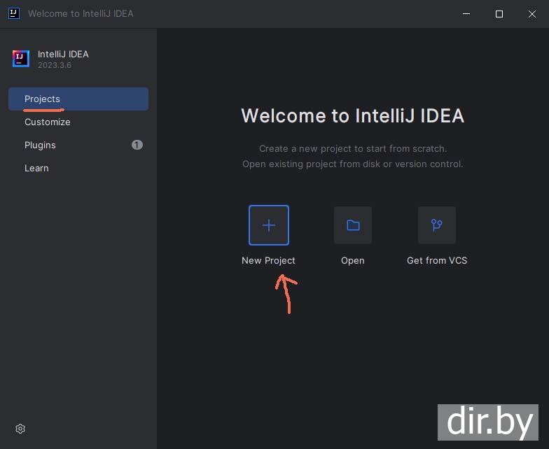Click the plus icon to create a new project
This screenshot has width=549, height=449.
point(269,225)
